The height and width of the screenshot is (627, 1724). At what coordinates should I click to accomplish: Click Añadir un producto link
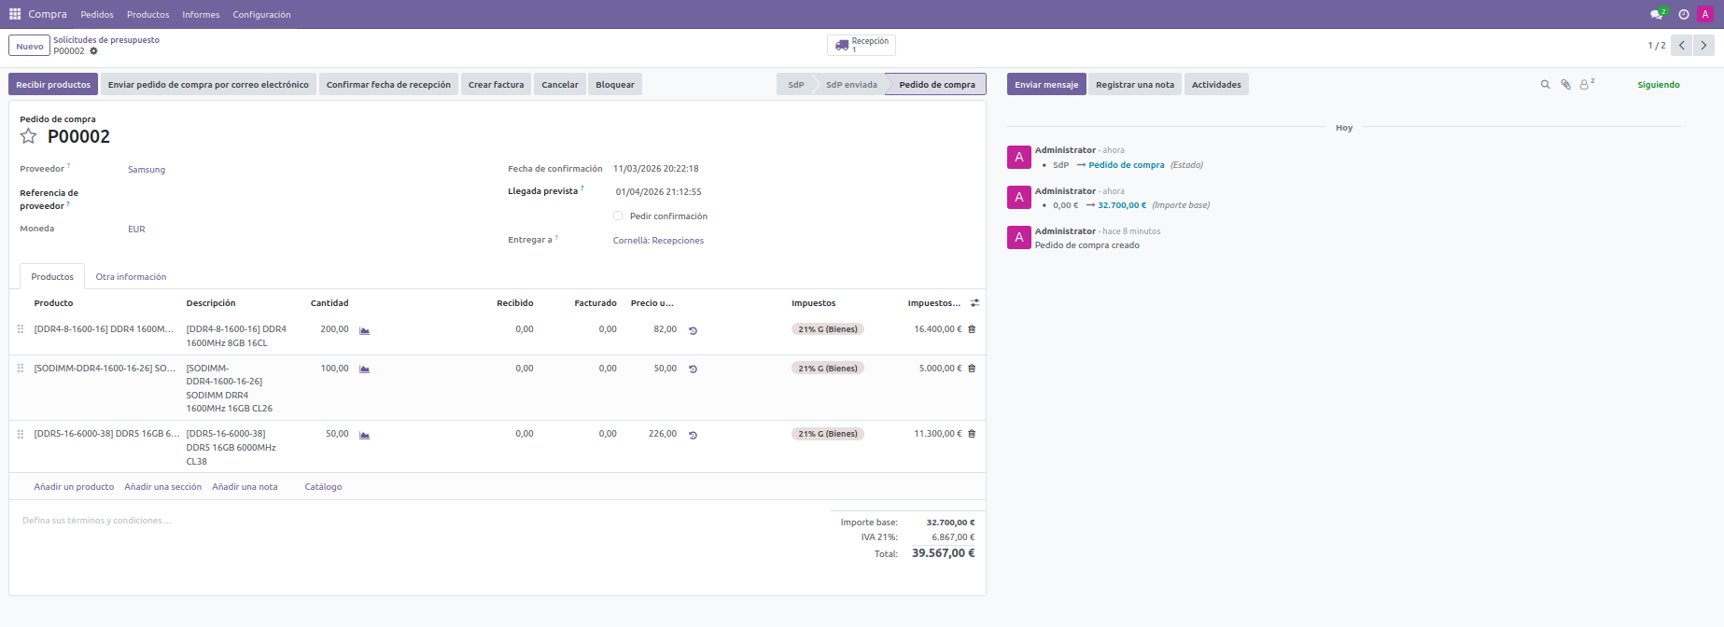[x=74, y=487]
